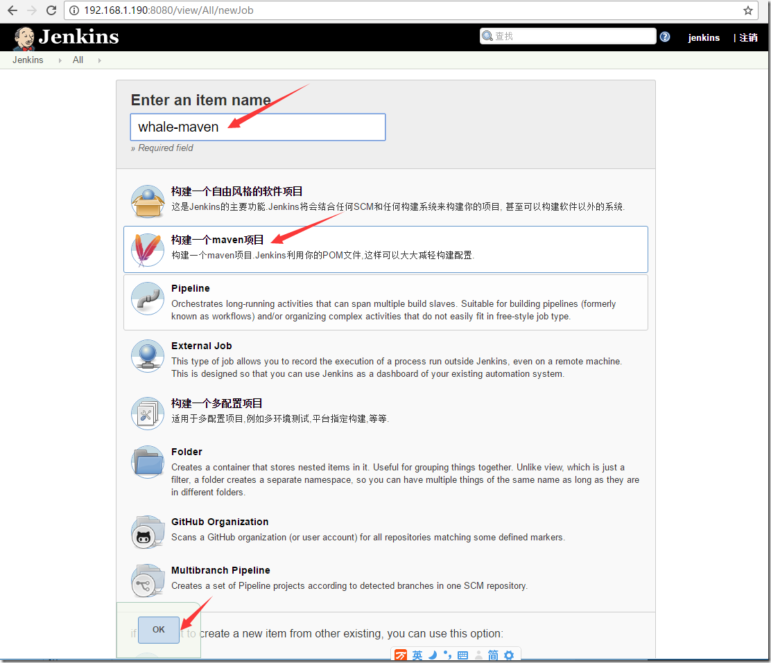Click the 'Enter an item name' heading
The width and height of the screenshot is (771, 663).
click(x=200, y=100)
